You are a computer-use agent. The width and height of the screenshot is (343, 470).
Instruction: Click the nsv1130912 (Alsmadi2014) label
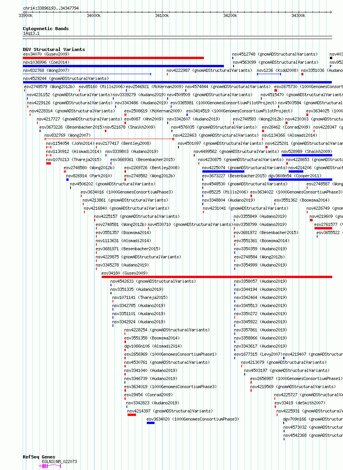tap(74, 151)
